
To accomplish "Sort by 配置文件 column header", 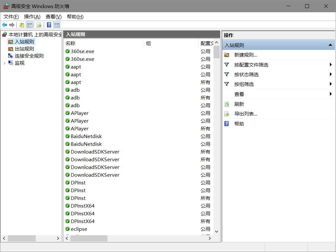I will [x=206, y=43].
